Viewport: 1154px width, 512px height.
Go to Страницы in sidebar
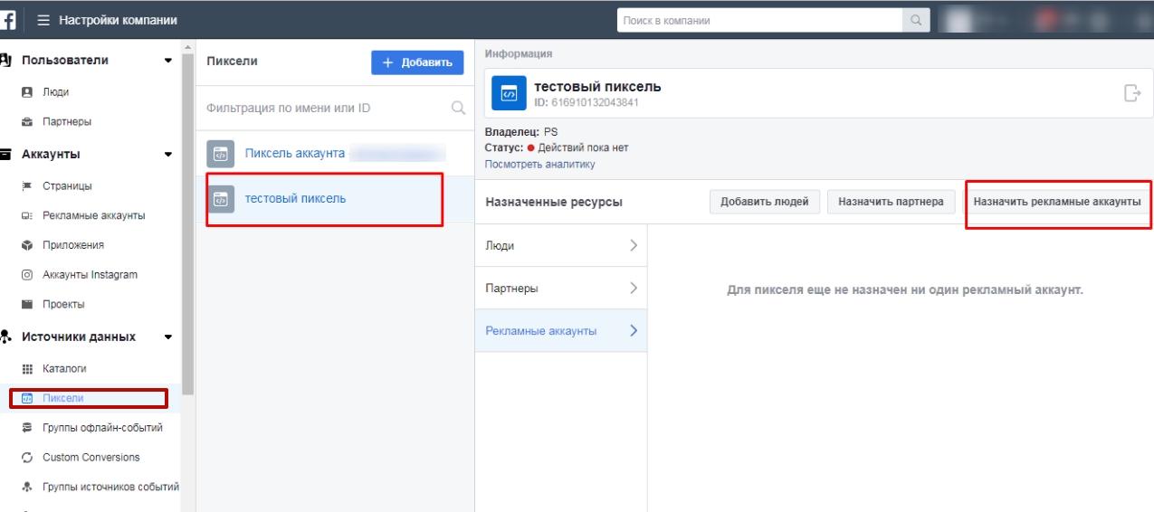click(67, 186)
